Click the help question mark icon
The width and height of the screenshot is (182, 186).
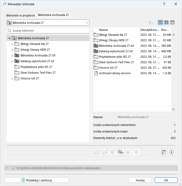[164, 4]
